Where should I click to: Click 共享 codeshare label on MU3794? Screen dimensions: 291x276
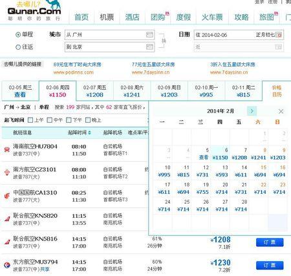[45, 269]
